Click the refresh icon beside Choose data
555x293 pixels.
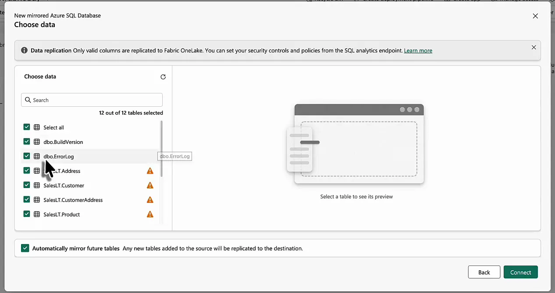click(163, 77)
